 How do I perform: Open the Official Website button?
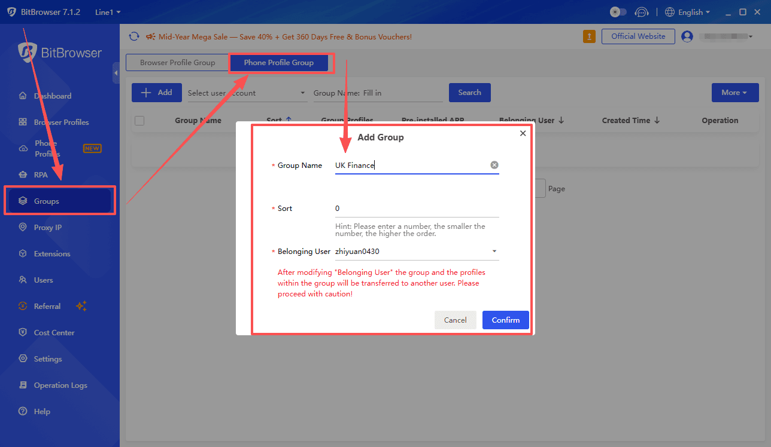[638, 36]
